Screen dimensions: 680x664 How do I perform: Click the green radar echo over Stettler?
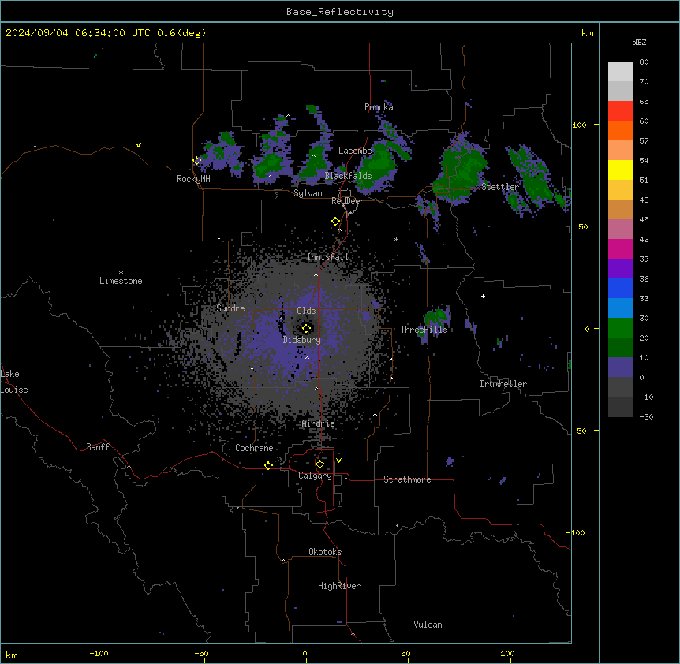tap(462, 169)
